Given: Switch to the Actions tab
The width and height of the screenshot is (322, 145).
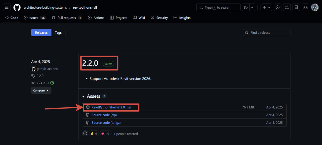Looking at the screenshot, I should tap(96, 18).
